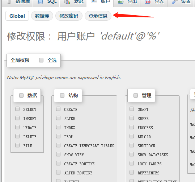Enable the INSERT privilege checkbox
The height and width of the screenshot is (182, 195).
click(x=17, y=118)
